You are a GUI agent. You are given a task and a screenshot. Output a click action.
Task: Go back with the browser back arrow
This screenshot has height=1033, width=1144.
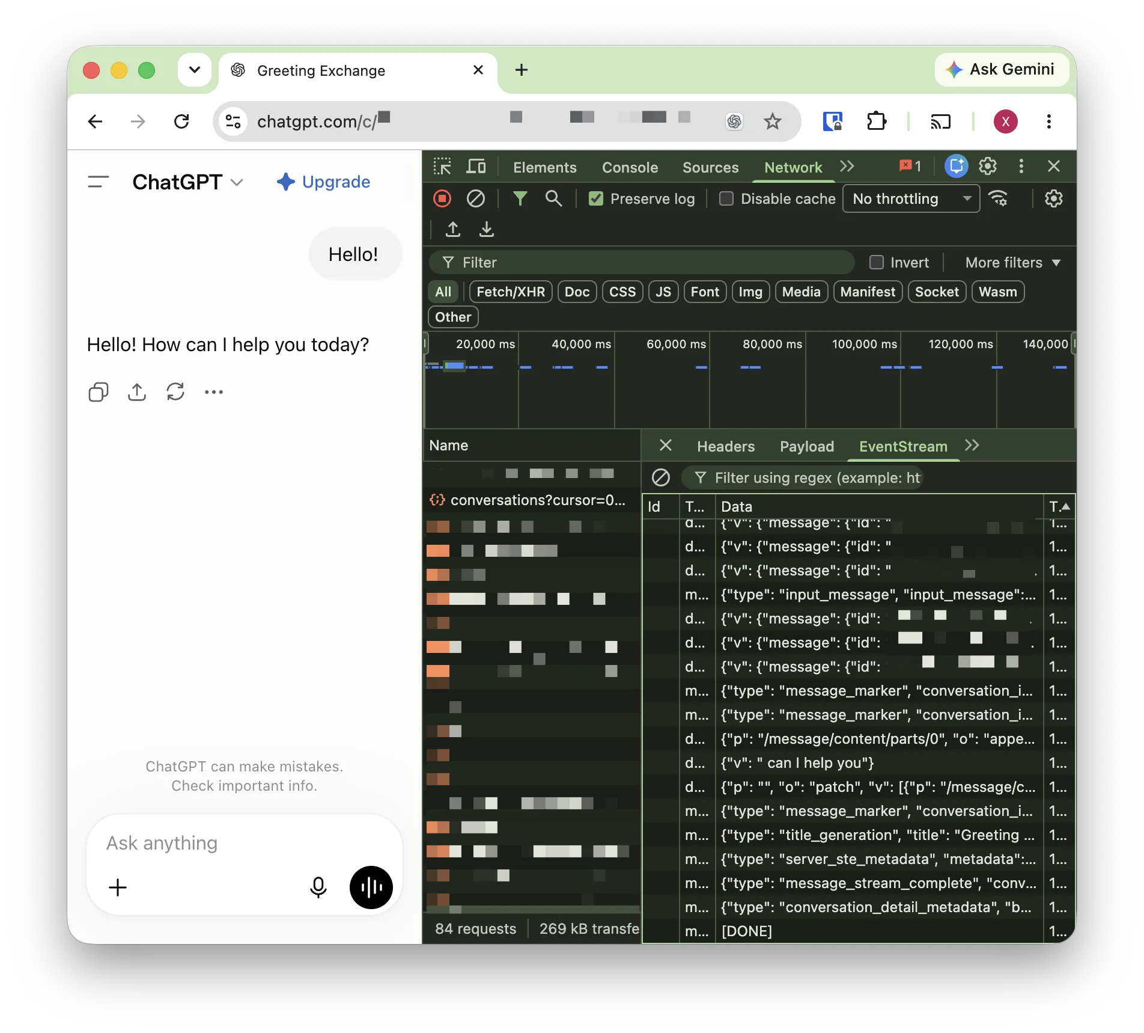(x=96, y=121)
